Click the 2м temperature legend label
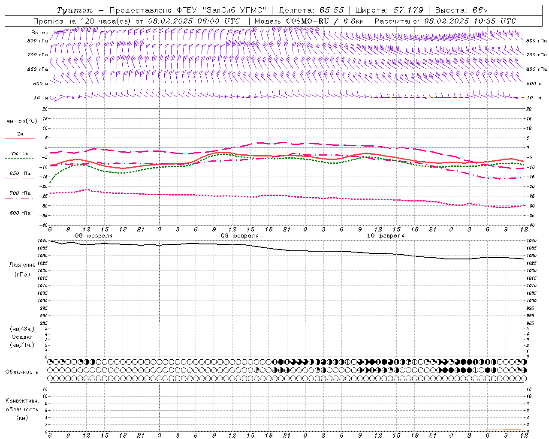Image resolution: width=549 pixels, height=439 pixels. (20, 134)
